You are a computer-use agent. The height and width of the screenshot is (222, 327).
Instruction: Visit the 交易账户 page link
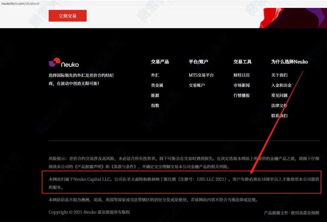point(197,85)
